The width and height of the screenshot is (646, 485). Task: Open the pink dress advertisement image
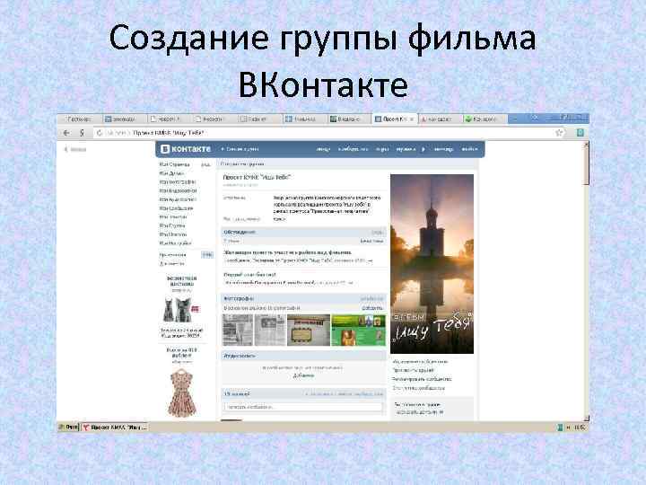click(x=181, y=393)
